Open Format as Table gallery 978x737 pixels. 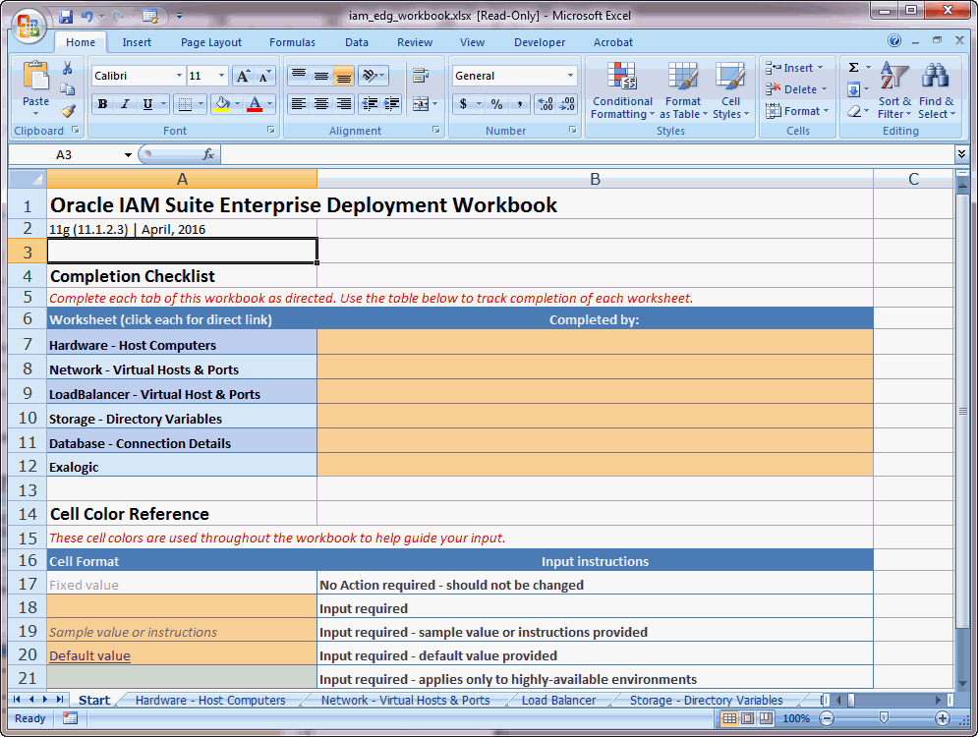(683, 90)
